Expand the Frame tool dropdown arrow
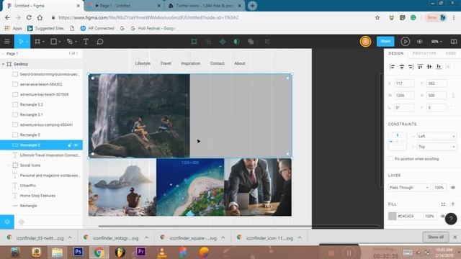This screenshot has width=461, height=259. pyautogui.click(x=43, y=42)
